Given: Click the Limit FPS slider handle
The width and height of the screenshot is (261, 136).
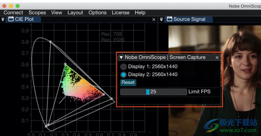Looking at the screenshot, I should [x=148, y=92].
